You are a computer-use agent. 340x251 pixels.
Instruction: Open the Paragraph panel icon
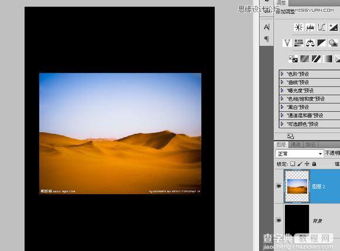[267, 39]
